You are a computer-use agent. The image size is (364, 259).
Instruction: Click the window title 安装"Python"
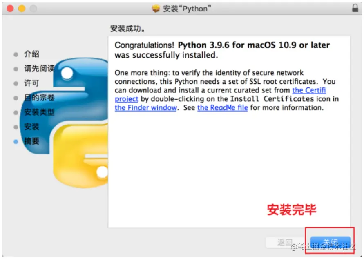point(187,9)
